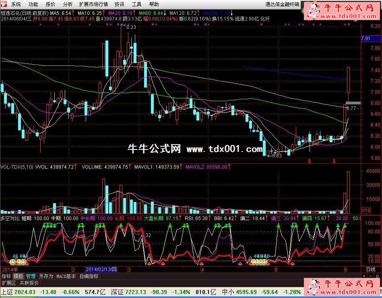Click the first green down arrow in indicator panel
Image resolution: width=382 pixels, height=298 pixels.
(44, 227)
